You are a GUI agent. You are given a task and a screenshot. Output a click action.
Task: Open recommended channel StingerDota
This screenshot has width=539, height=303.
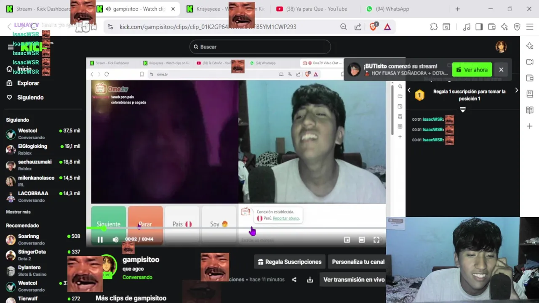[x=43, y=255]
